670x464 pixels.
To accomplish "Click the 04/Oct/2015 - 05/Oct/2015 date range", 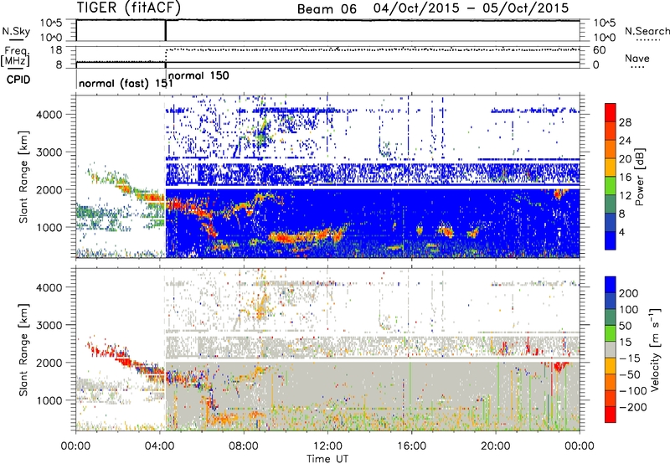I will tap(471, 8).
